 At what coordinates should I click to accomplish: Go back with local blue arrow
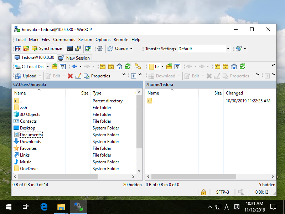click(x=74, y=66)
